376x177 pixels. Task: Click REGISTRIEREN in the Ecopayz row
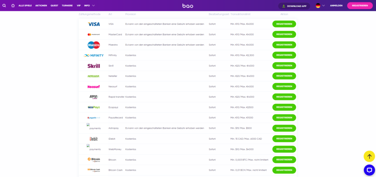point(284,107)
